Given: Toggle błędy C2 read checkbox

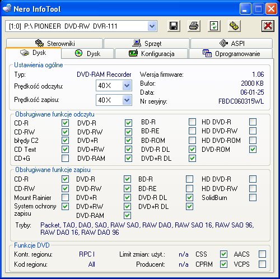Looking at the screenshot, I should point(65,141).
